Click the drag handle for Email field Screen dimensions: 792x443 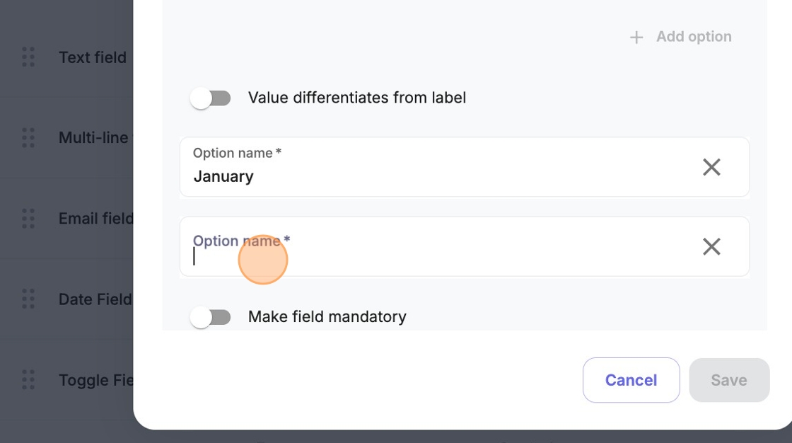point(28,219)
